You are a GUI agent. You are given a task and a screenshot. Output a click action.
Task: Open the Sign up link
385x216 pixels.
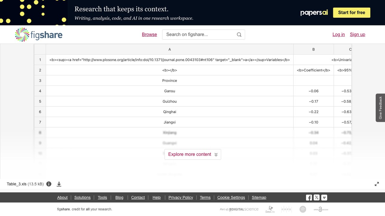[358, 34]
